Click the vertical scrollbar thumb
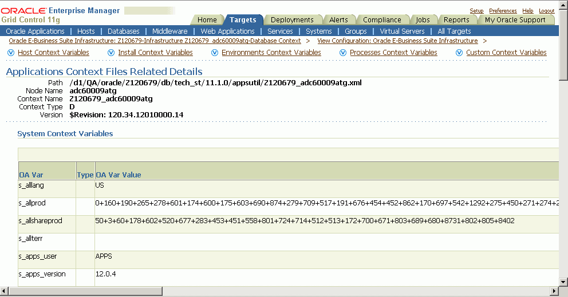This screenshot has width=568, height=297. click(x=563, y=45)
